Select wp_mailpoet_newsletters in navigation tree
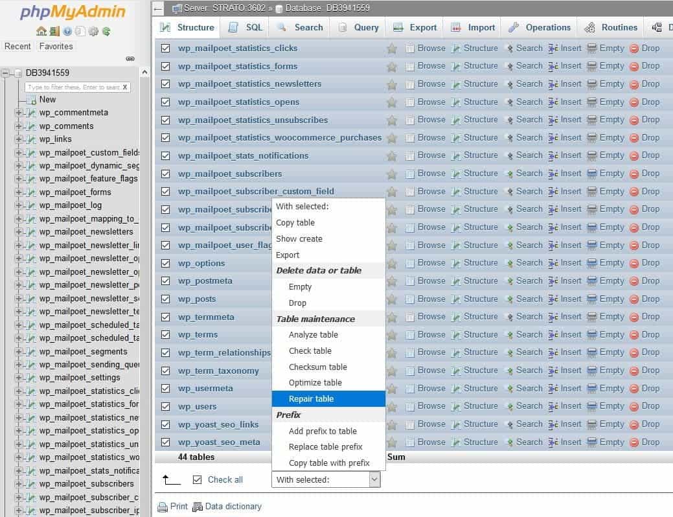673x517 pixels. tap(86, 232)
